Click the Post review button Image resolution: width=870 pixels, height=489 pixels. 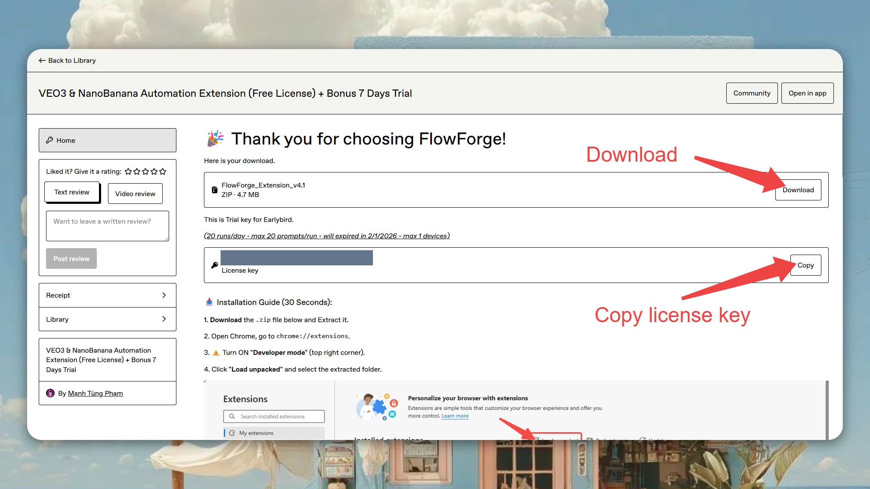click(71, 258)
